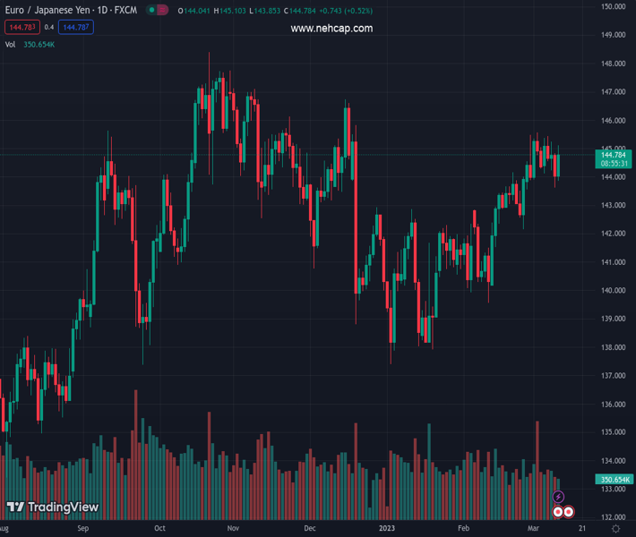Click the 150.000 price scale label
This screenshot has height=537, width=636.
613,7
